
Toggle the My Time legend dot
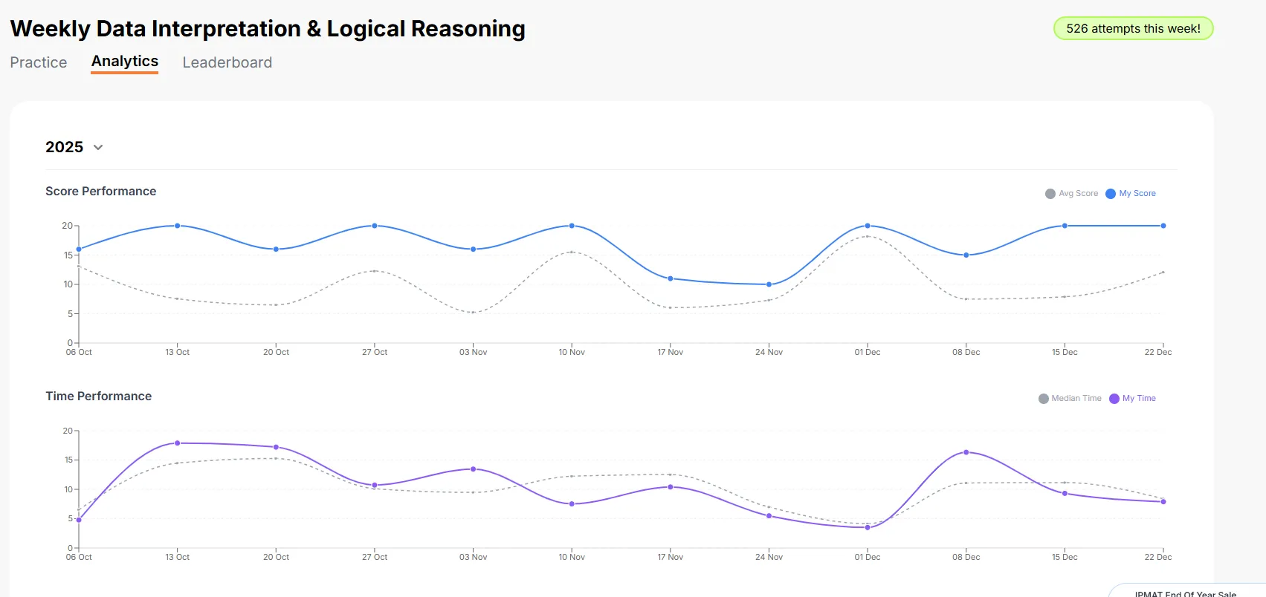tap(1114, 399)
